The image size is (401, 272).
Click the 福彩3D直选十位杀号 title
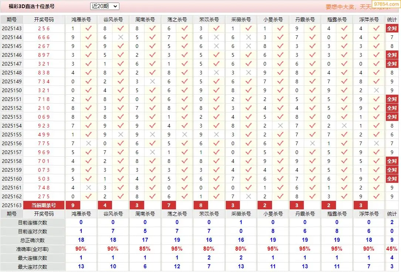click(31, 6)
